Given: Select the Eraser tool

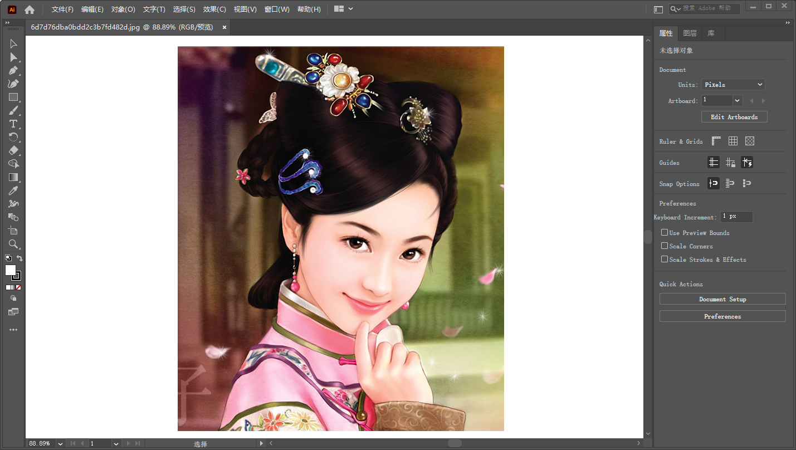Looking at the screenshot, I should tap(13, 150).
